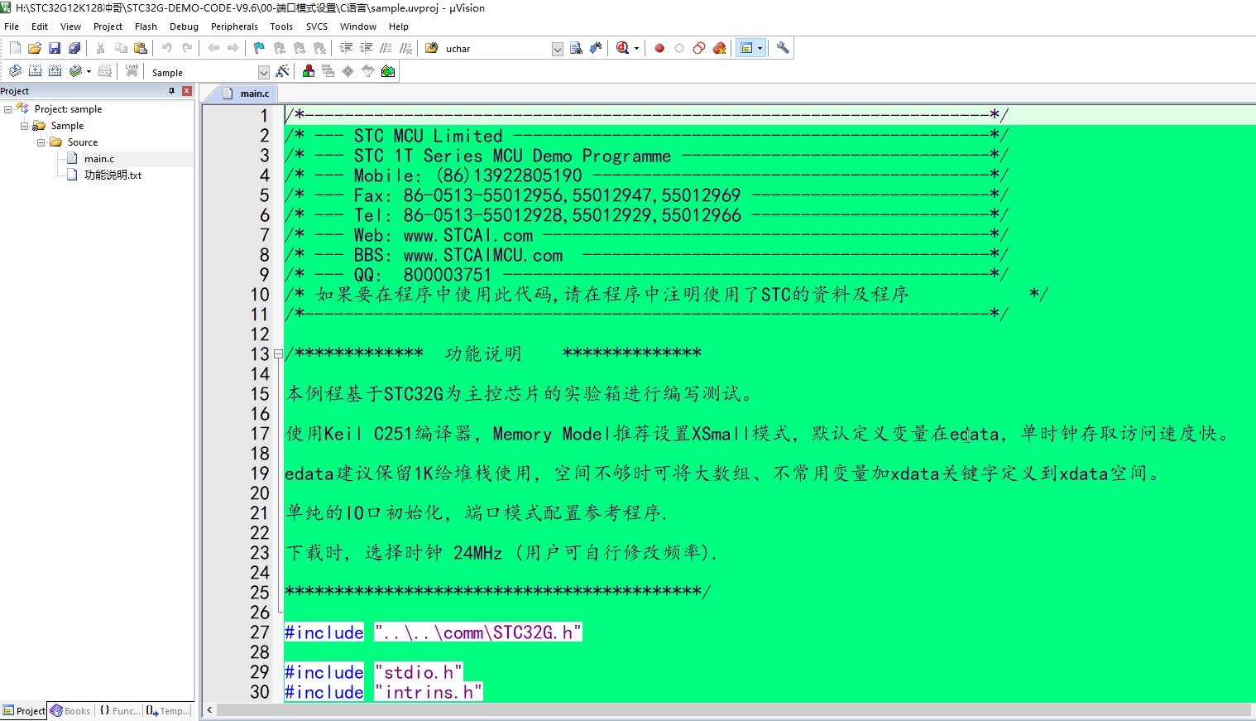This screenshot has width=1256, height=721.
Task: Click the Unindent selected lines icon
Action: 366,48
